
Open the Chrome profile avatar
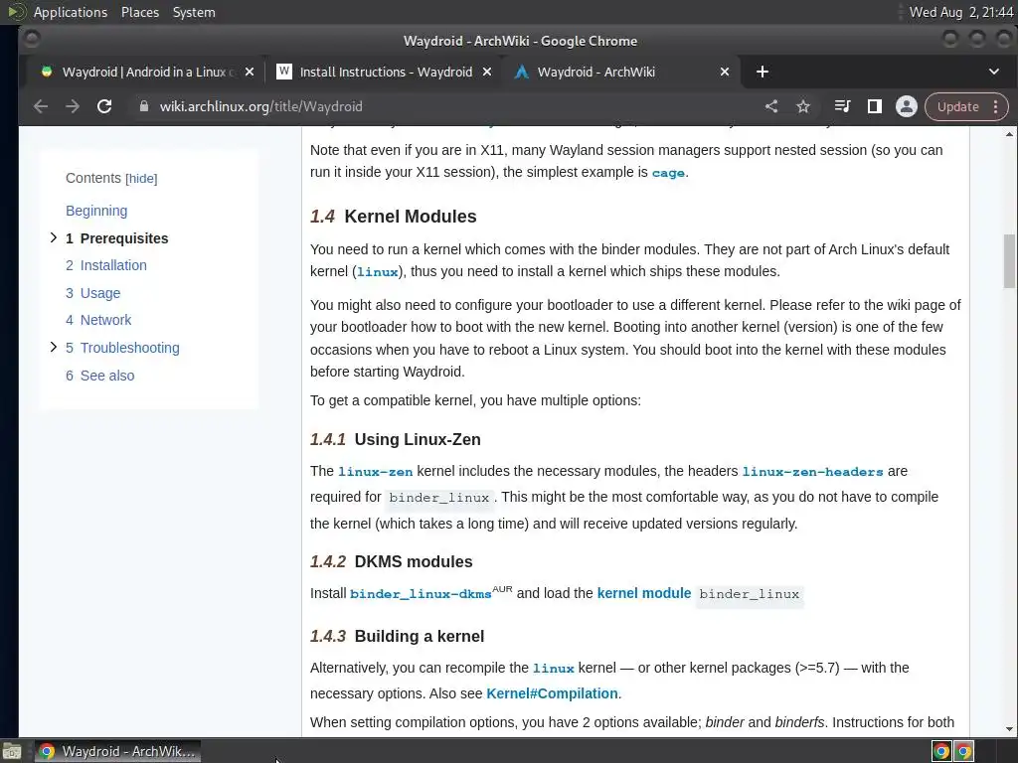907,106
